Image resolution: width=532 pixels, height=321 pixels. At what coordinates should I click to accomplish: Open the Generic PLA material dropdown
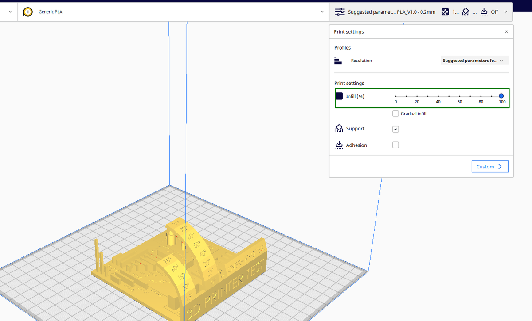(322, 12)
